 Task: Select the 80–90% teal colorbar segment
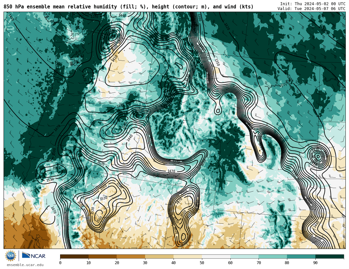pos(301,256)
